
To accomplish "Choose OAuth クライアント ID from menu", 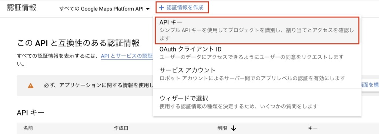I will tap(257, 53).
